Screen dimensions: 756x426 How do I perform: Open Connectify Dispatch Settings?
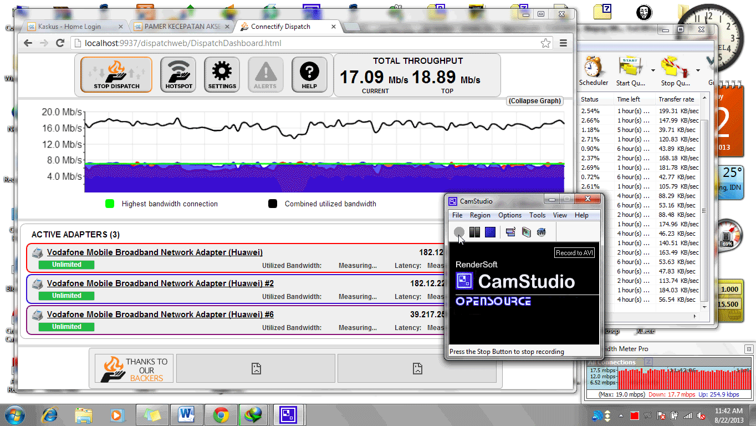coord(222,74)
